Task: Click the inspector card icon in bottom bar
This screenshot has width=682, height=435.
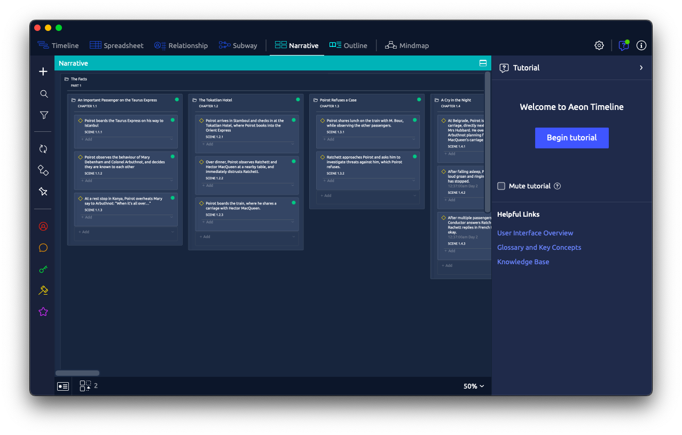Action: point(63,386)
